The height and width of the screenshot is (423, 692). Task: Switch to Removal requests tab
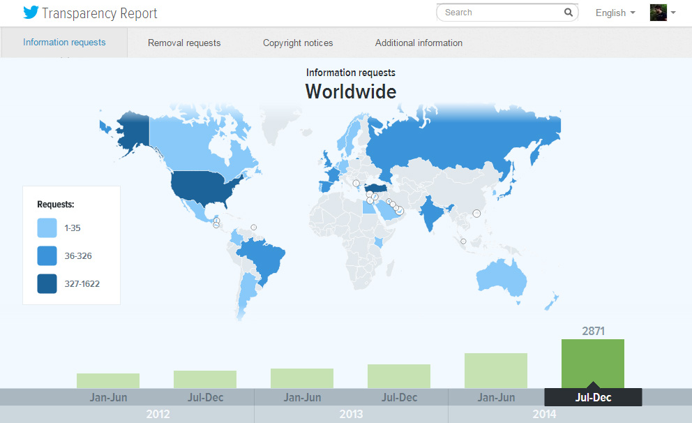click(x=184, y=43)
